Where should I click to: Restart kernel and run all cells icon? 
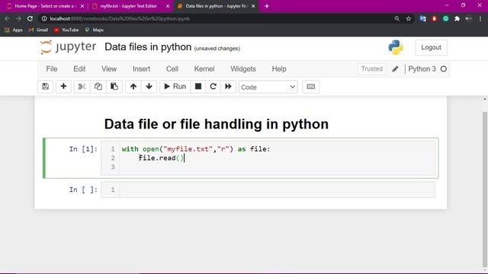228,86
